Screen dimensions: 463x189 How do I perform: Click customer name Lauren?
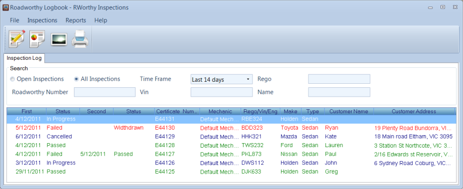point(334,145)
